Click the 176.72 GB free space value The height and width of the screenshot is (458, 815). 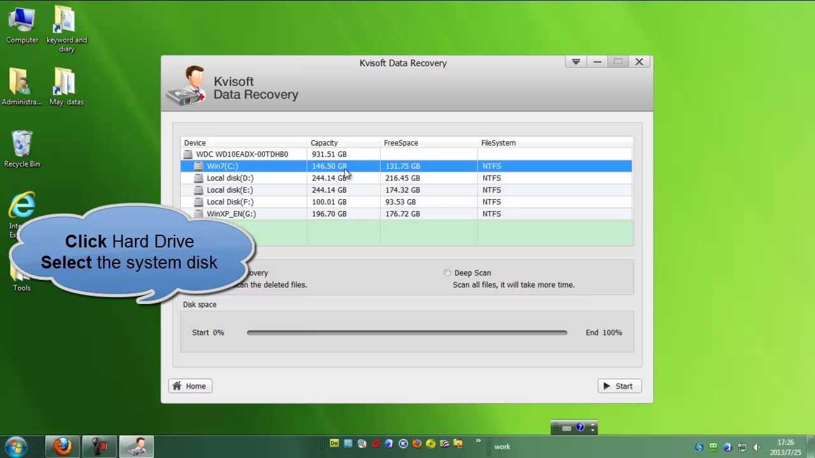click(x=402, y=214)
